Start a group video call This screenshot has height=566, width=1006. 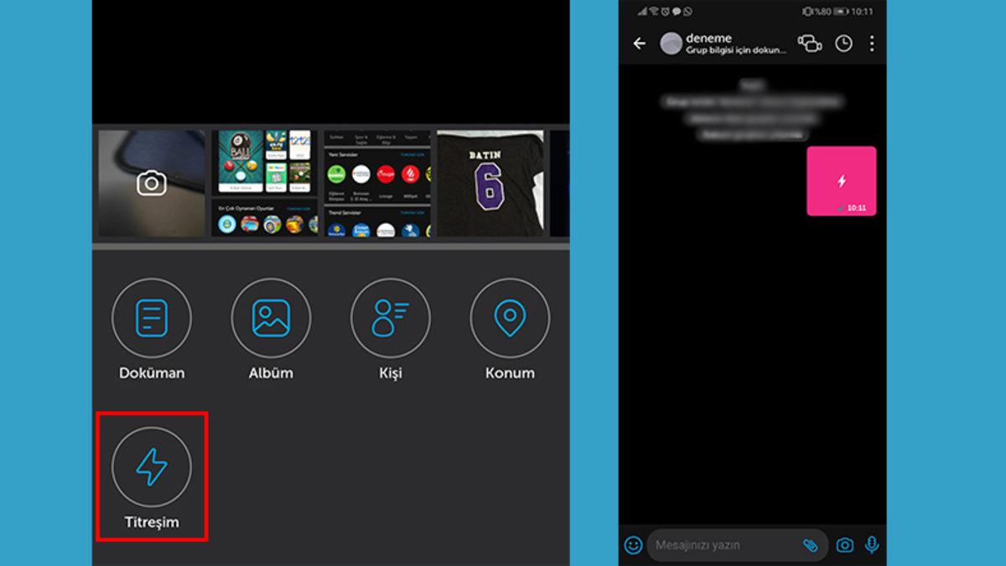pos(810,44)
